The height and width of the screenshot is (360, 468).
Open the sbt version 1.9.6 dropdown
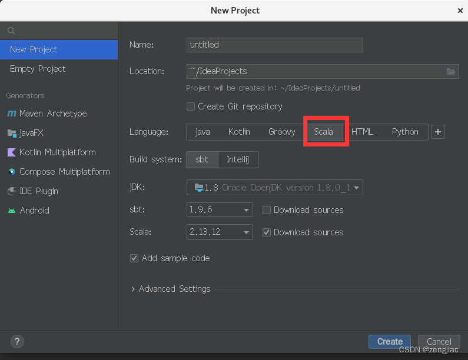220,209
